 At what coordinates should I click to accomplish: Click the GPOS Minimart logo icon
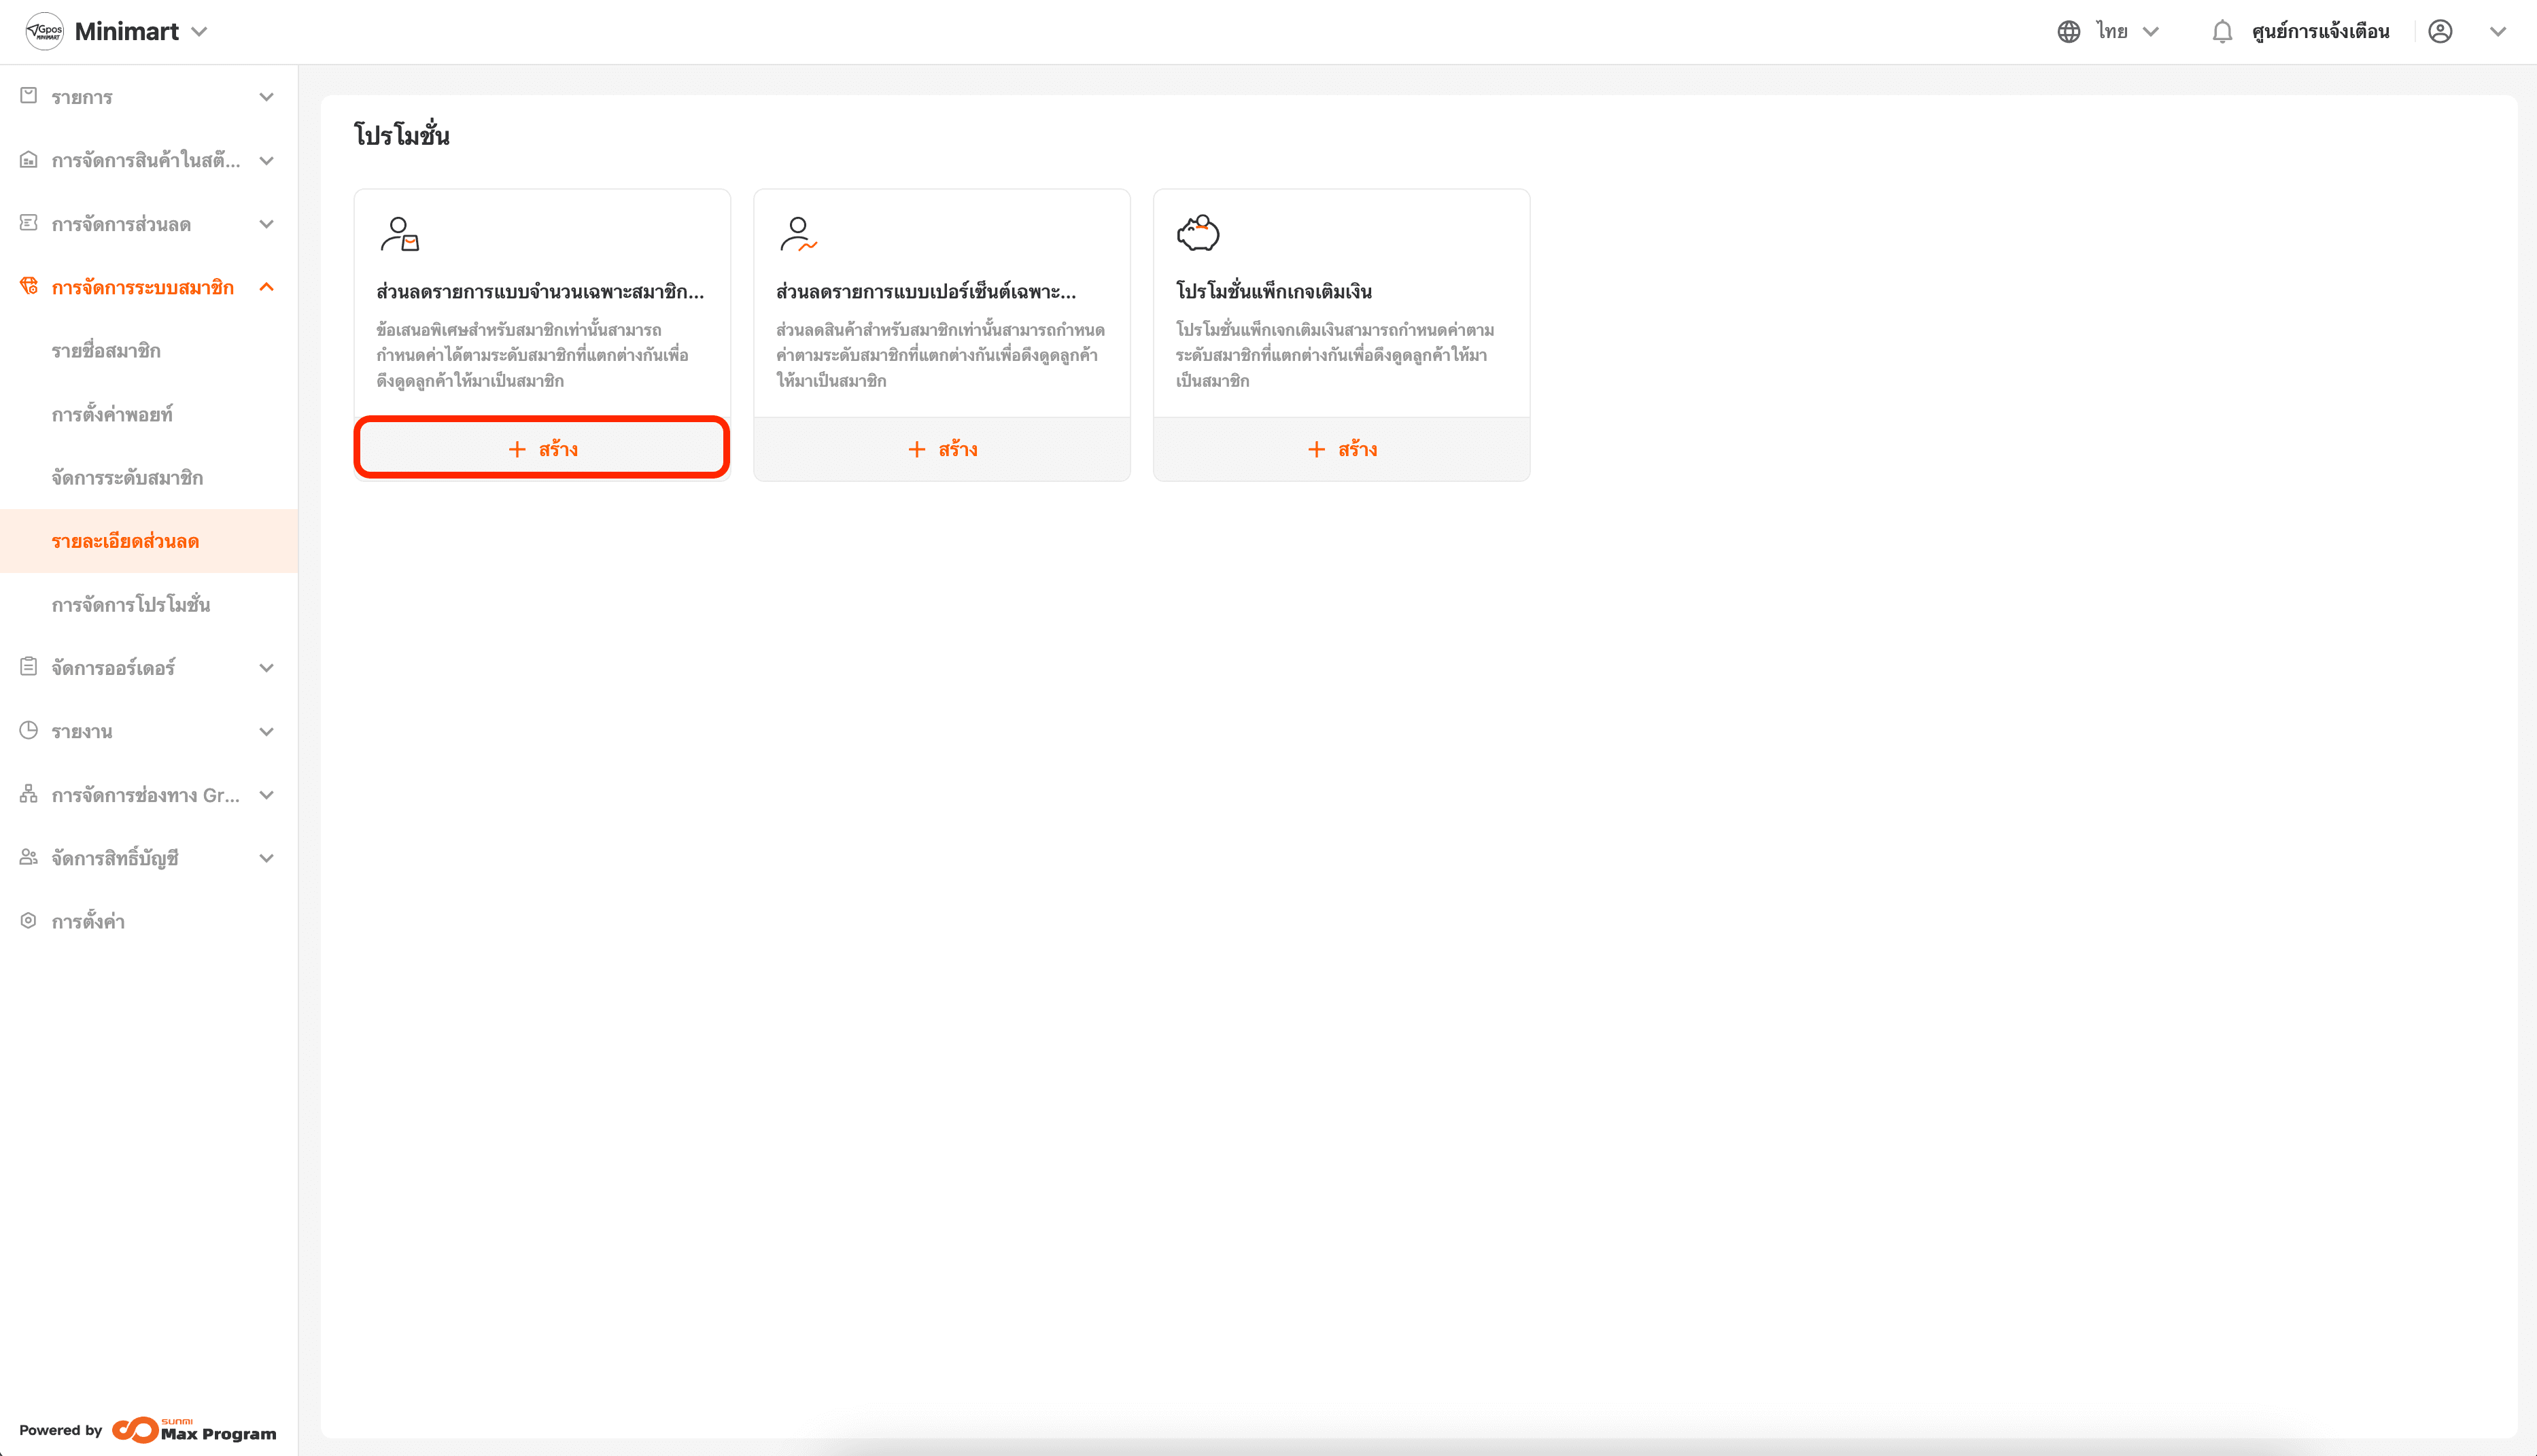pyautogui.click(x=44, y=32)
